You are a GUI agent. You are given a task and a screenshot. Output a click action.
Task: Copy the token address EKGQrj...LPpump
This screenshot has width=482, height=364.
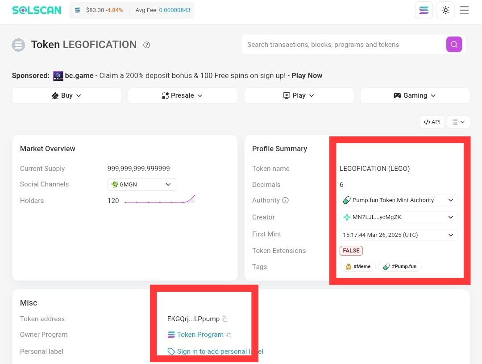(x=224, y=319)
